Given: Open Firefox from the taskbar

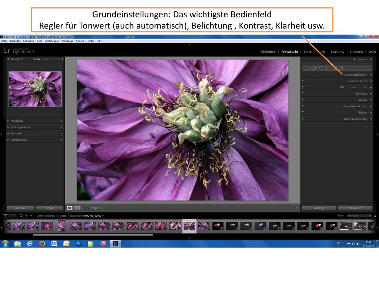Looking at the screenshot, I should point(42,244).
